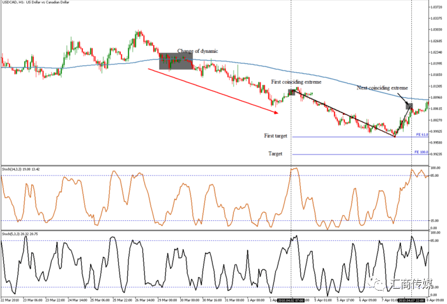The width and height of the screenshot is (447, 304).
Task: Click the 'Target' text label
Action: click(x=275, y=153)
